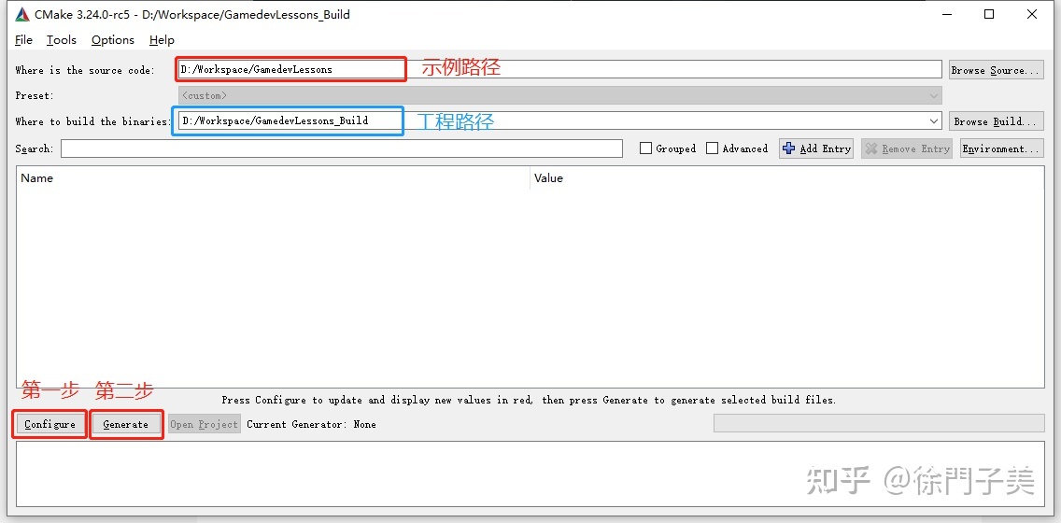The image size is (1061, 523).
Task: Click the Name column header
Action: click(273, 178)
